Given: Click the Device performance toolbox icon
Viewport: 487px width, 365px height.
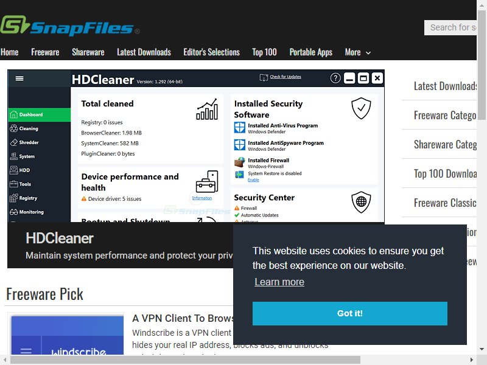Looking at the screenshot, I should coord(207,181).
